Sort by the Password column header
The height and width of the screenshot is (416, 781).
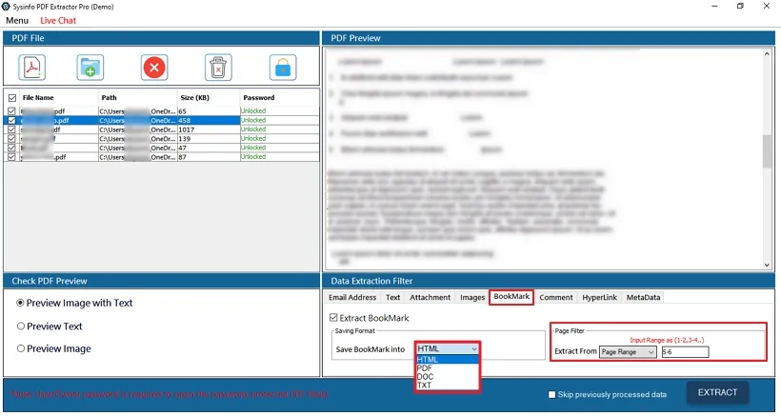point(279,97)
